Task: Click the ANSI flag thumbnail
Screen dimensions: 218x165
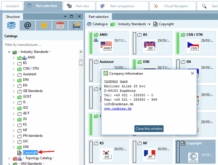Action: pyautogui.click(x=106, y=46)
